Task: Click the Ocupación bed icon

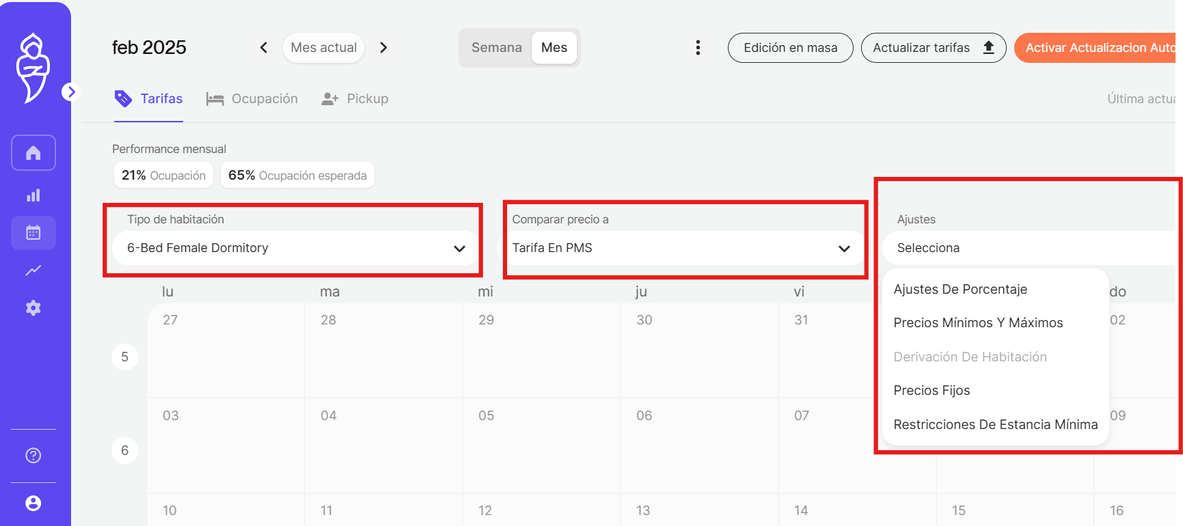Action: tap(215, 99)
